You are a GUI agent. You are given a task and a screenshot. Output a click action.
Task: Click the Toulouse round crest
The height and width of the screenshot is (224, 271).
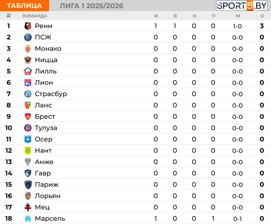(x=28, y=128)
